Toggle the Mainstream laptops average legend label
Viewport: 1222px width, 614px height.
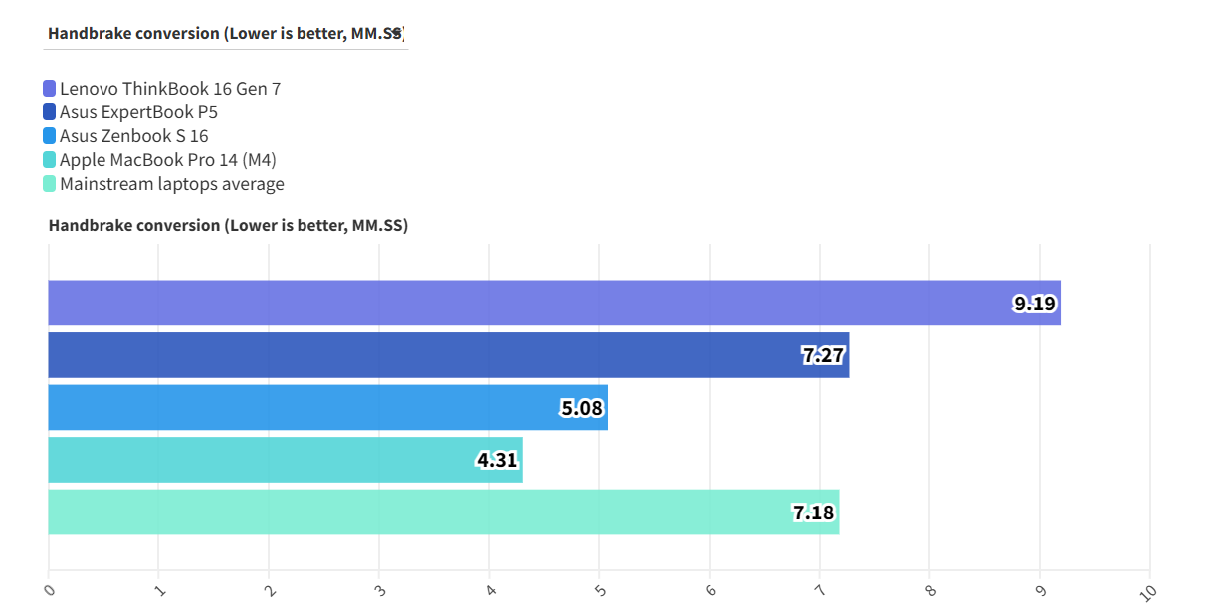(x=171, y=184)
